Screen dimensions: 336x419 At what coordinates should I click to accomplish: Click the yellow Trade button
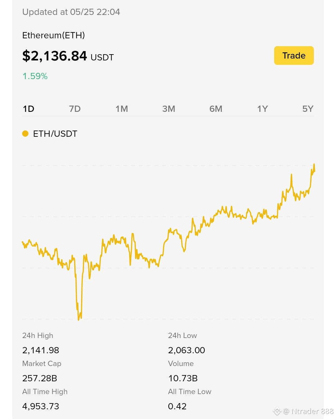pos(294,55)
